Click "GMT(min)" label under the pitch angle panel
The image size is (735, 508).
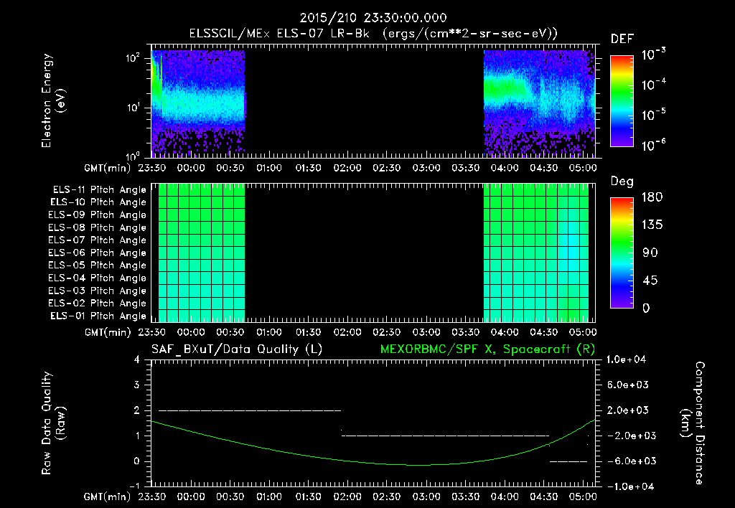108,333
